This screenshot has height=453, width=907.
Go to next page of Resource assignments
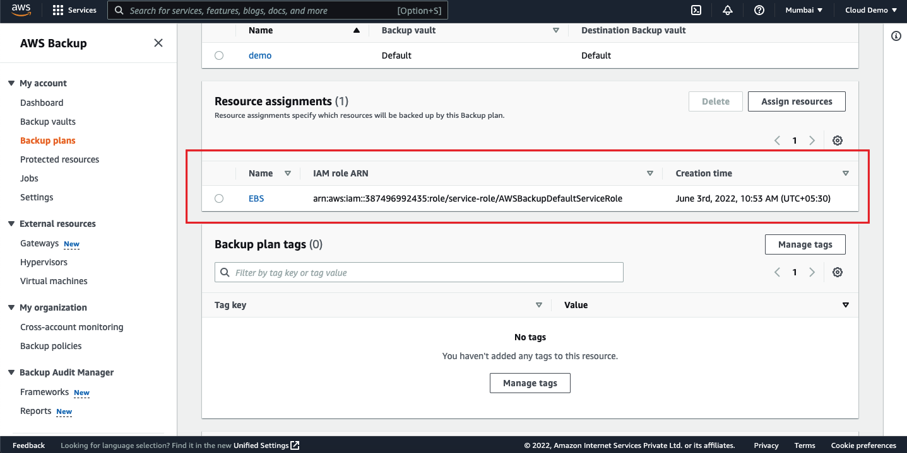click(812, 140)
